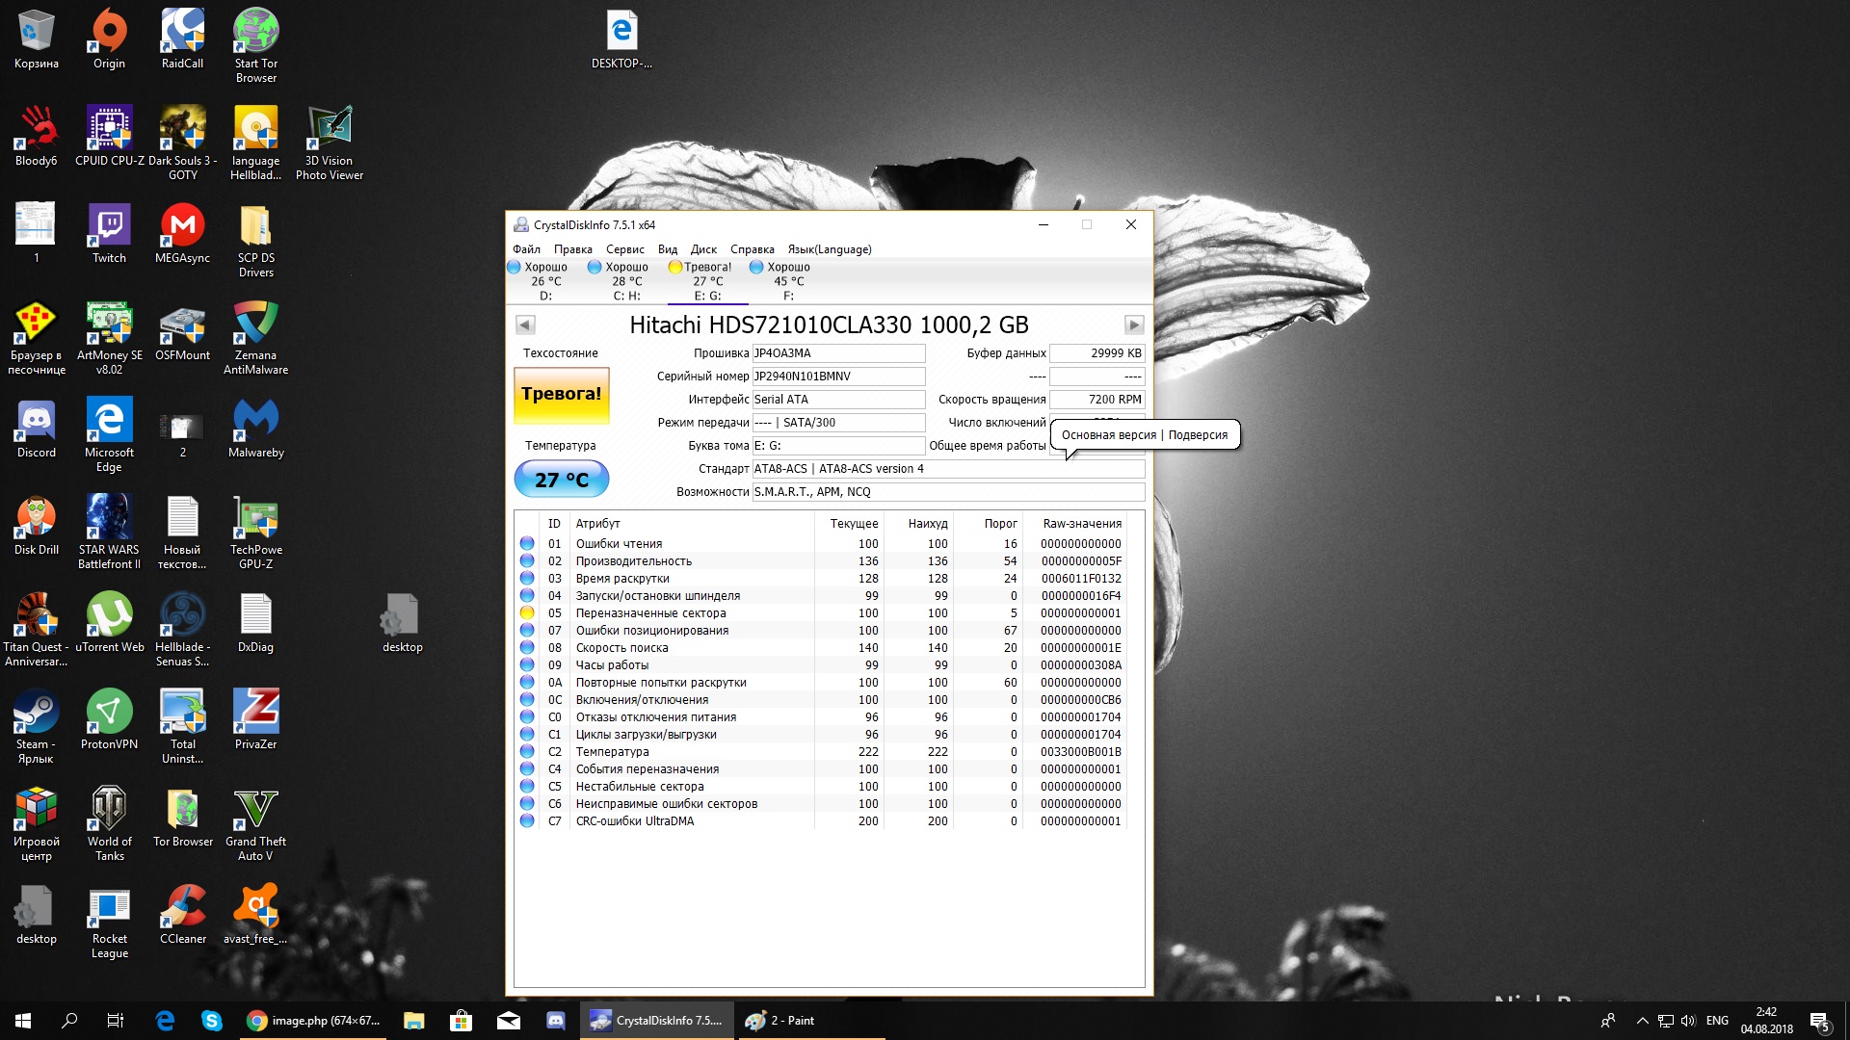
Task: Click the Skype icon in taskbar
Action: coord(212,1021)
